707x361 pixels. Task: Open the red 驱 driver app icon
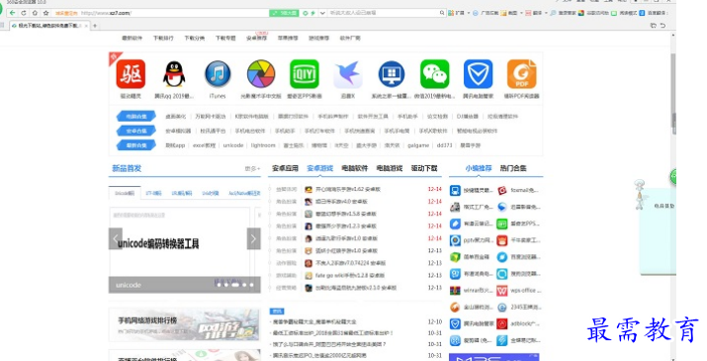pos(131,74)
